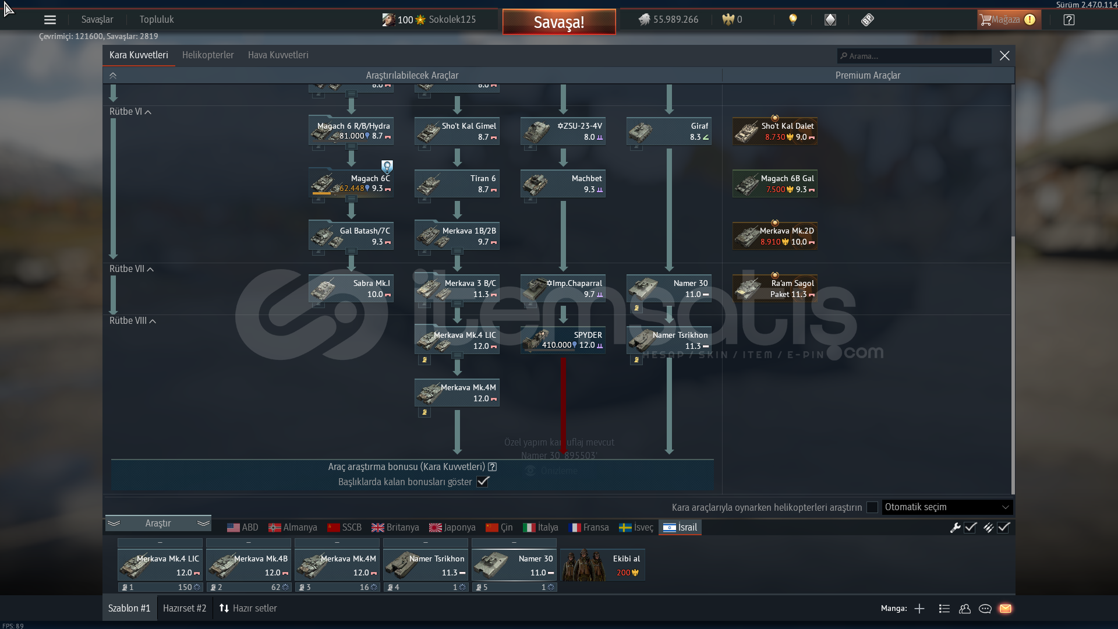The width and height of the screenshot is (1118, 629).
Task: Toggle auto-refill ammo checkbox
Action: pos(1003,528)
